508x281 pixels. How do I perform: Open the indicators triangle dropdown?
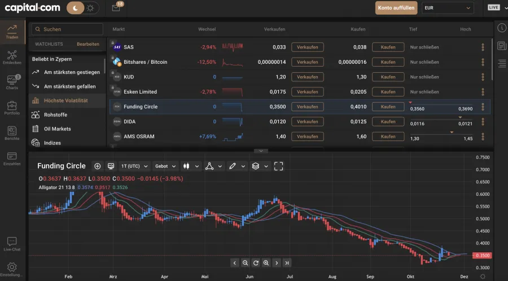[x=213, y=166]
